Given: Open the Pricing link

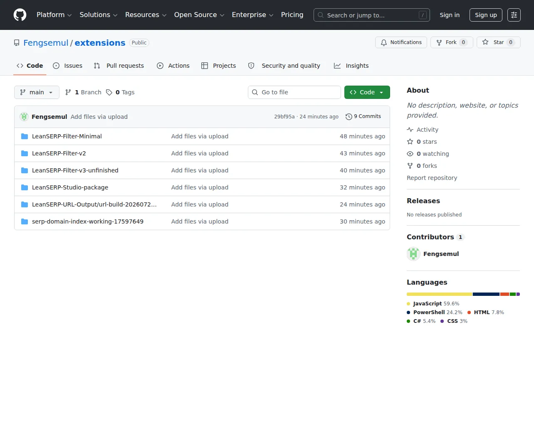Looking at the screenshot, I should pos(292,15).
